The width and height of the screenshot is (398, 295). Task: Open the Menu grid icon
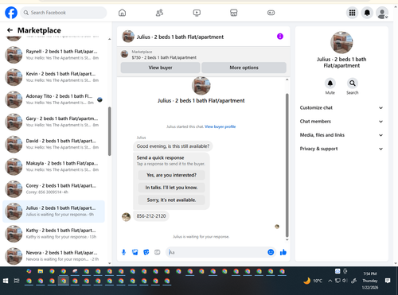point(352,13)
